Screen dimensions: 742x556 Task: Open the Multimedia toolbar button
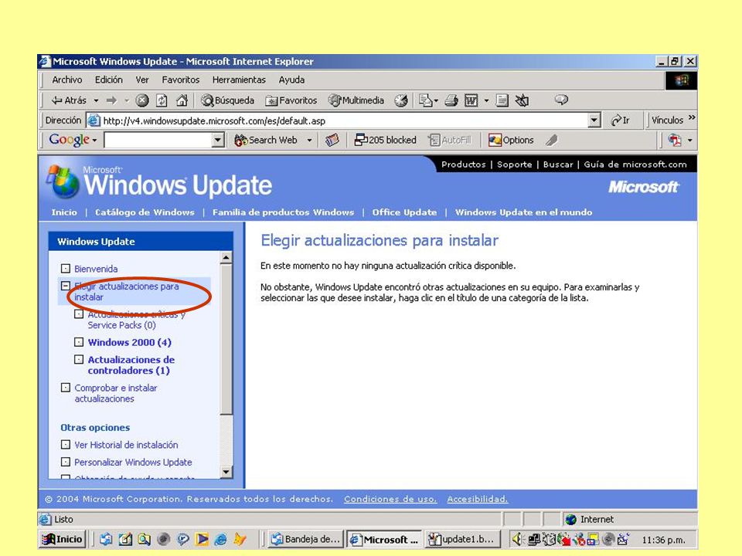coord(356,100)
